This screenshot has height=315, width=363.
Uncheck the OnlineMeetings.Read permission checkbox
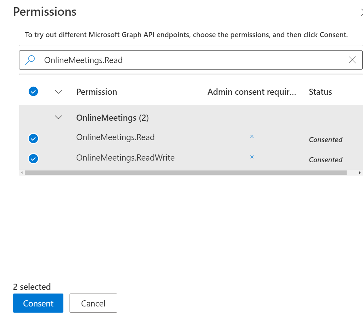(33, 138)
